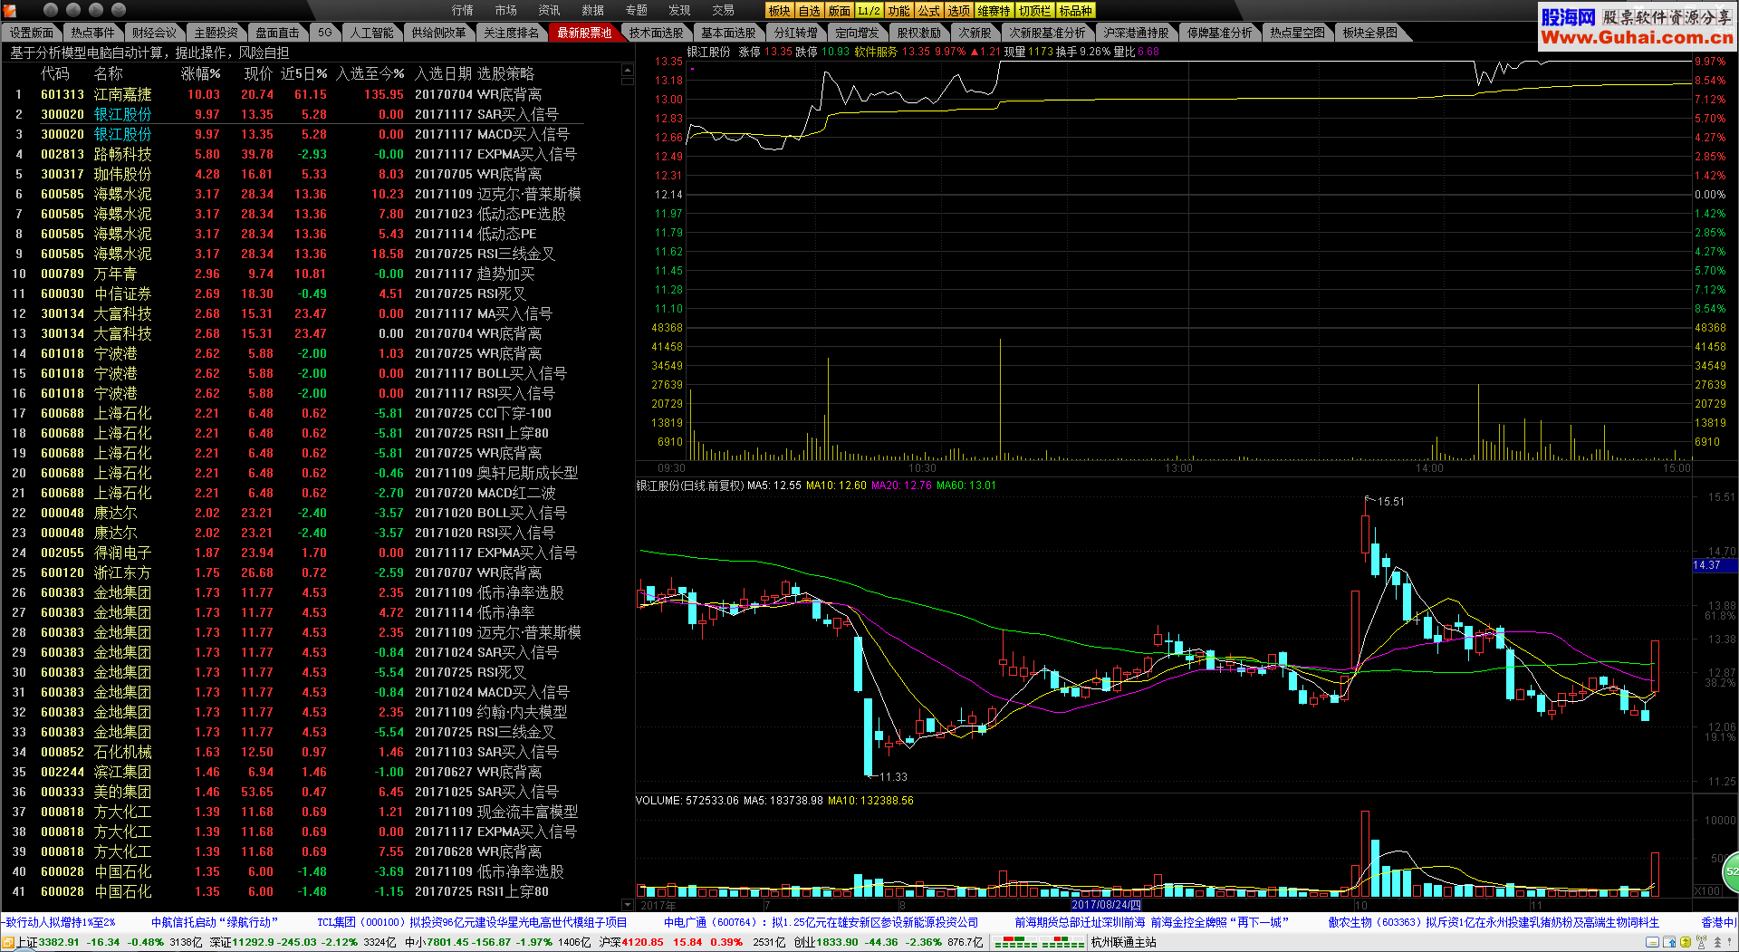Viewport: 1739px width, 952px height.
Task: Click the stock list scroll-down arrow
Action: coord(628,904)
